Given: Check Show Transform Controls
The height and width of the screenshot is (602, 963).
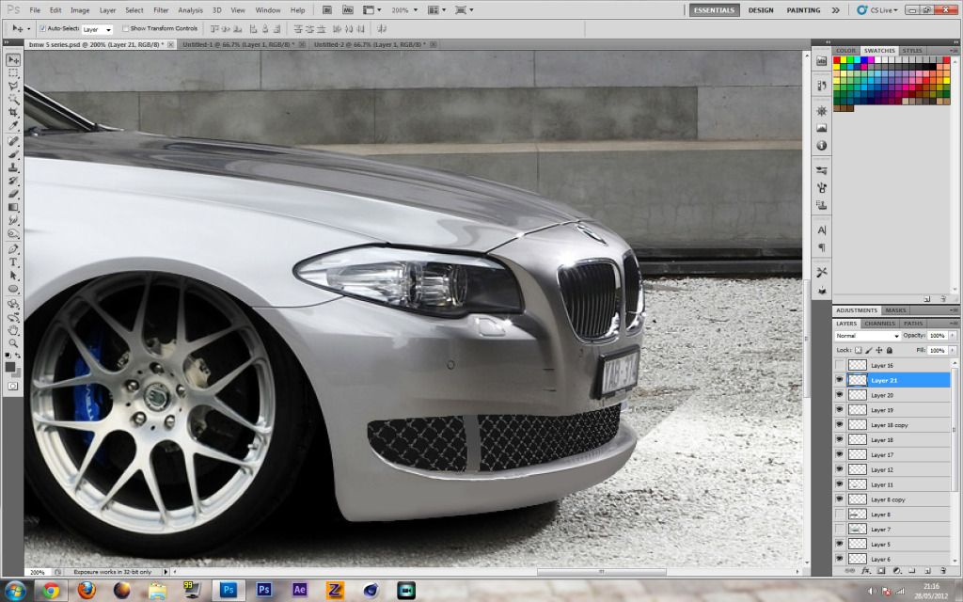Looking at the screenshot, I should click(x=126, y=28).
